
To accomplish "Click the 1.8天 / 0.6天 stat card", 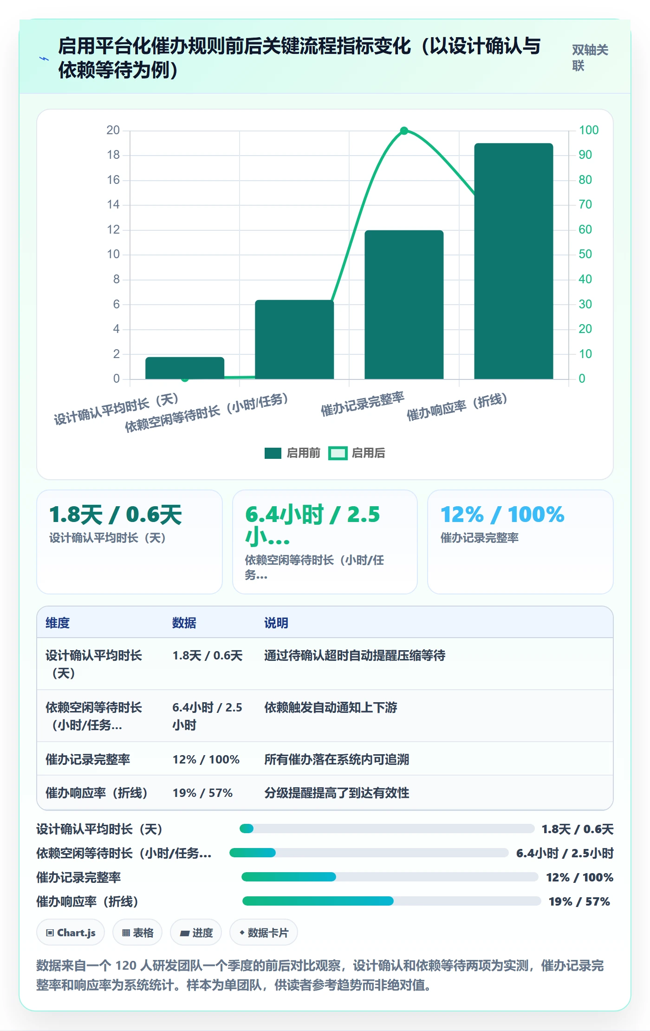I will point(130,542).
